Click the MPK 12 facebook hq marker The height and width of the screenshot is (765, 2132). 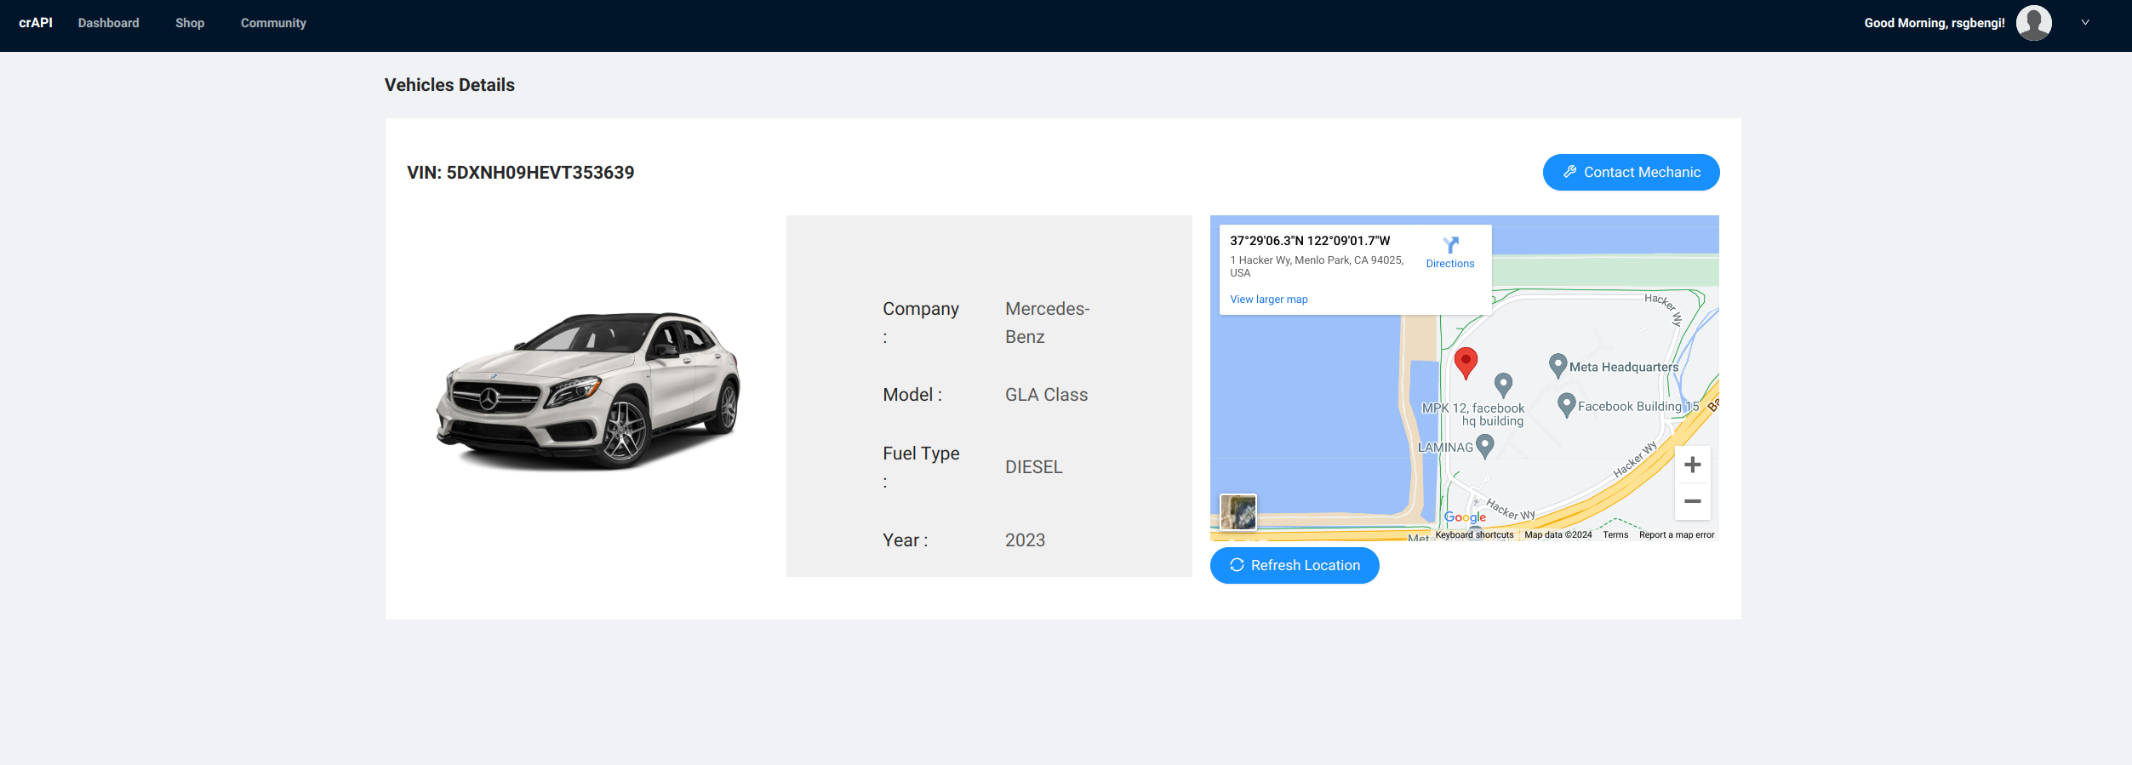coord(1503,385)
